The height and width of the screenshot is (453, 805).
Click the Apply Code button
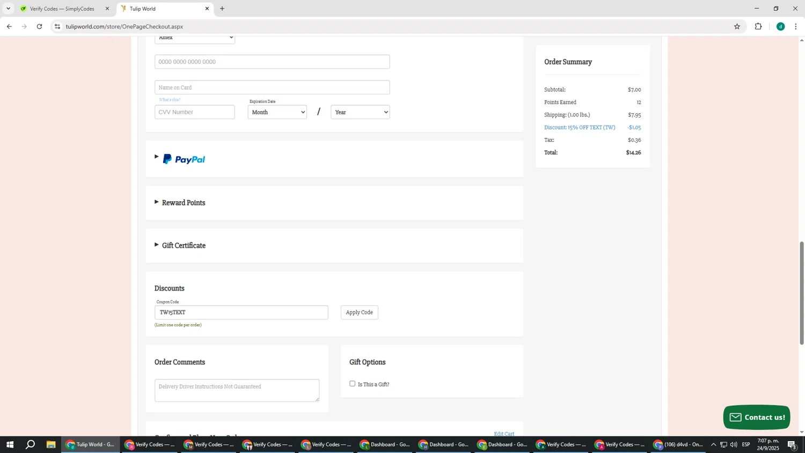click(360, 312)
